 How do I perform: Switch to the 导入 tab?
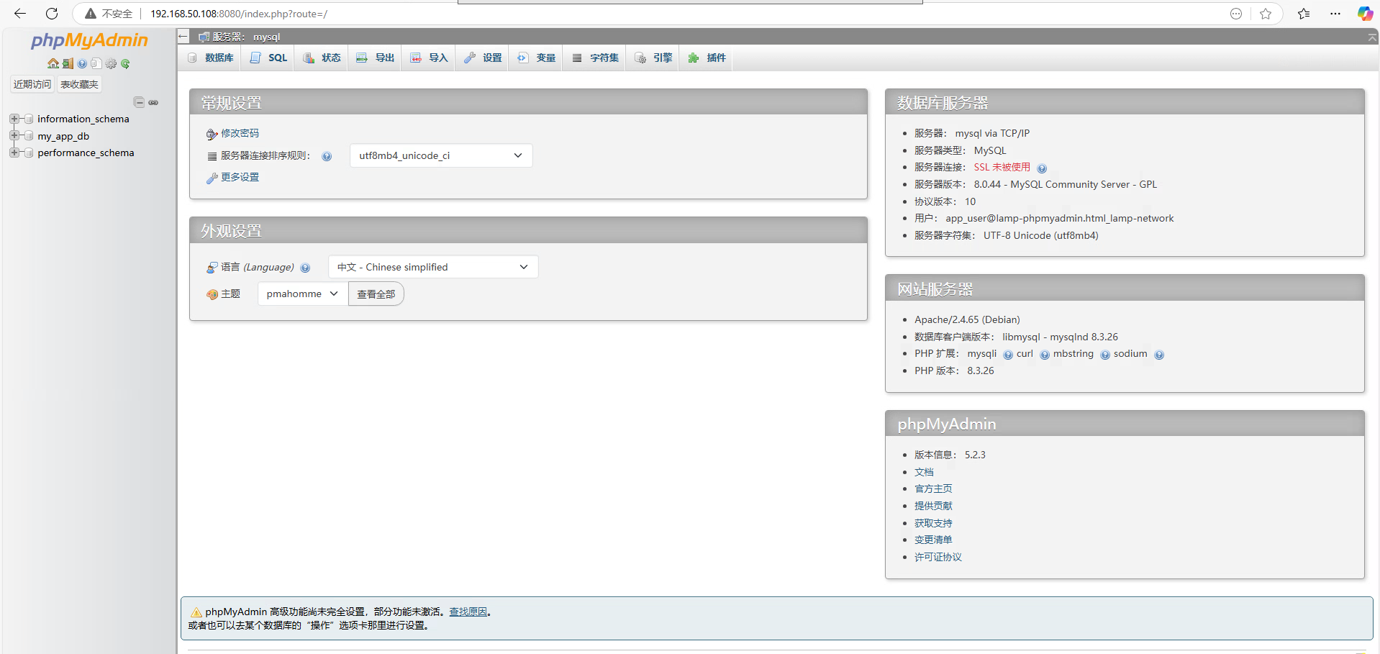coord(429,58)
